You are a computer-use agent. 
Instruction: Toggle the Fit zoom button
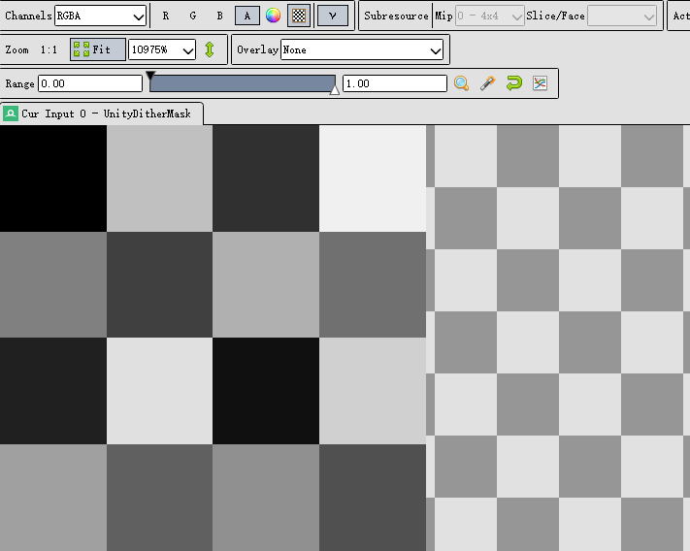(x=98, y=49)
